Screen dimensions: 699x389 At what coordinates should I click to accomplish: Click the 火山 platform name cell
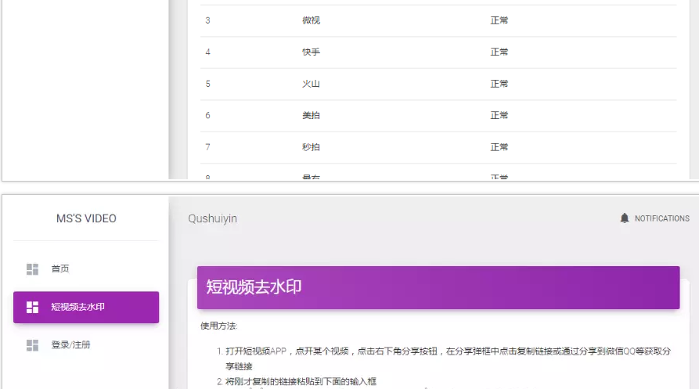tap(311, 84)
